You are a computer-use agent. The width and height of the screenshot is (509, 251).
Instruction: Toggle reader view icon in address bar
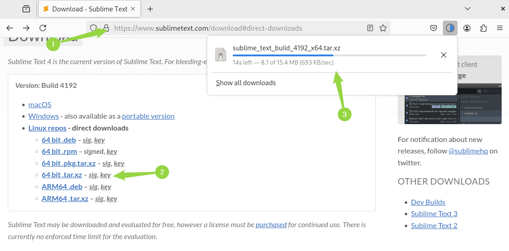370,28
